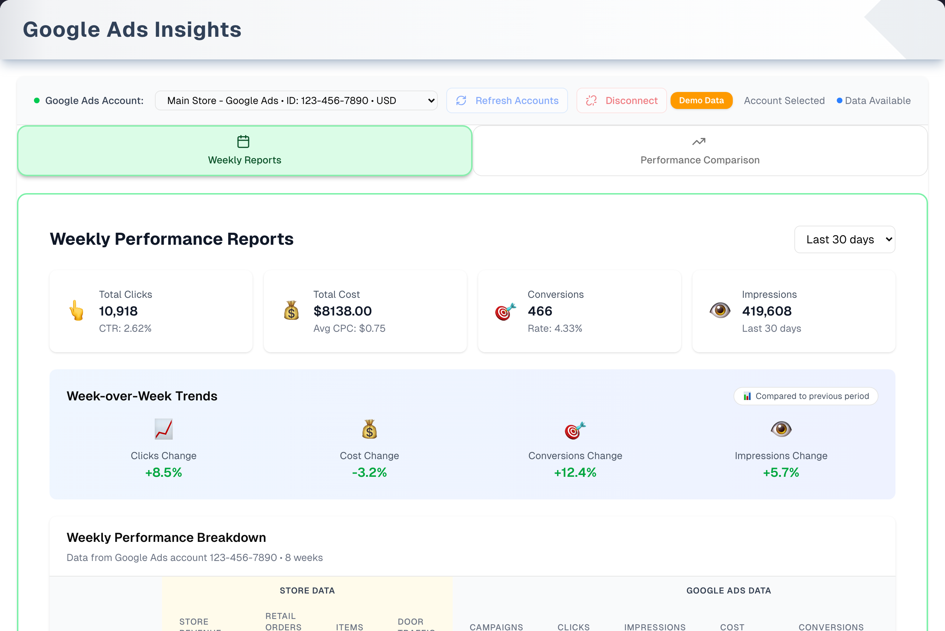Click the money bag above Cost Change

[369, 429]
